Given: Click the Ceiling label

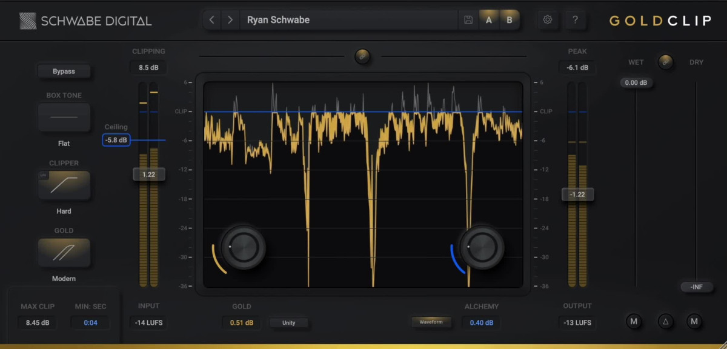Looking at the screenshot, I should pyautogui.click(x=116, y=127).
